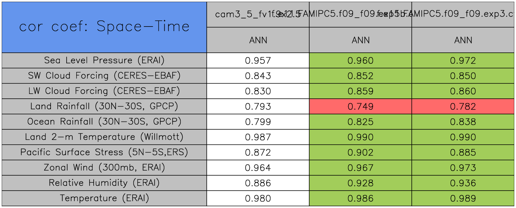This screenshot has height=208, width=516.
Task: Click the white cell with value 0.957
Action: click(258, 61)
